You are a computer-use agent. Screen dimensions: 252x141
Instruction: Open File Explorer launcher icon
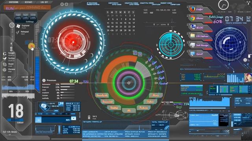(193, 36)
